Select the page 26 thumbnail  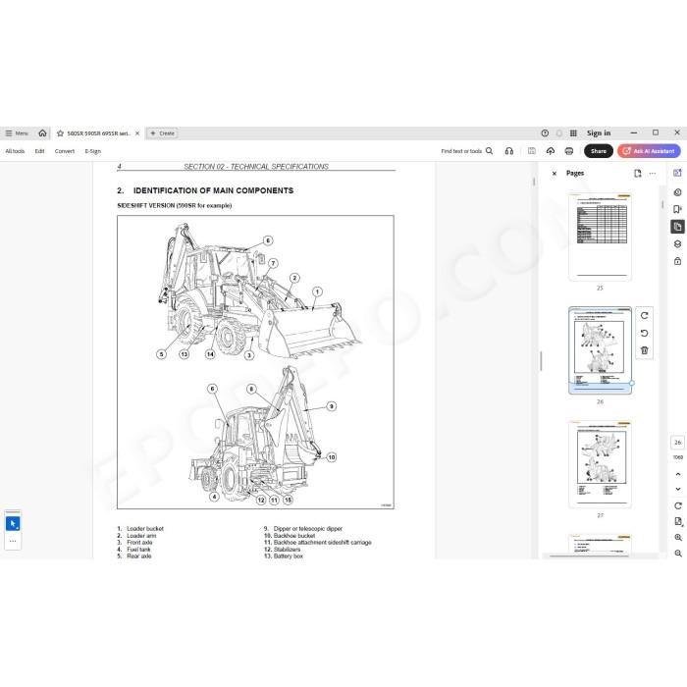click(x=600, y=350)
